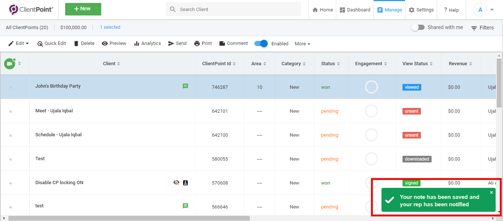Click the won status for John's Birthday Party

point(326,87)
